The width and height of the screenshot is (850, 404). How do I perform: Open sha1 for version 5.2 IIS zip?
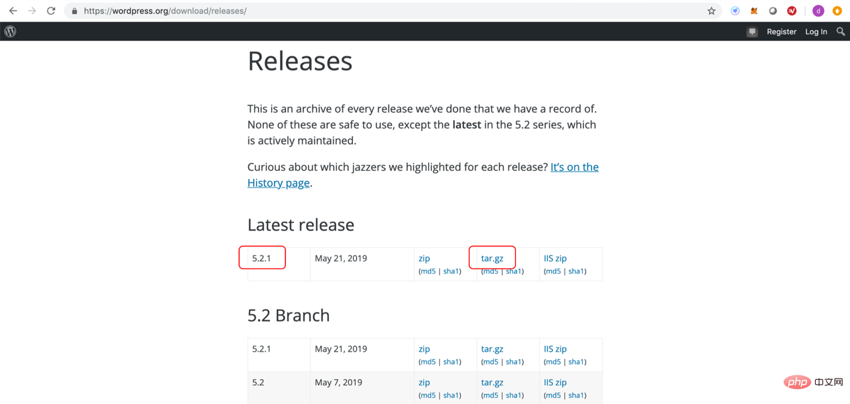pos(576,395)
